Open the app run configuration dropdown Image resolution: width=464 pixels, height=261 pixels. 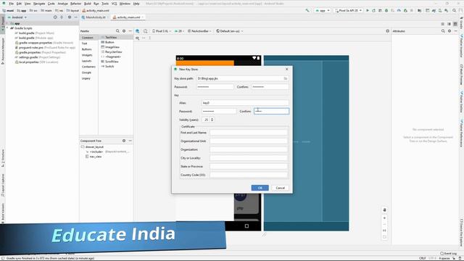coord(323,10)
